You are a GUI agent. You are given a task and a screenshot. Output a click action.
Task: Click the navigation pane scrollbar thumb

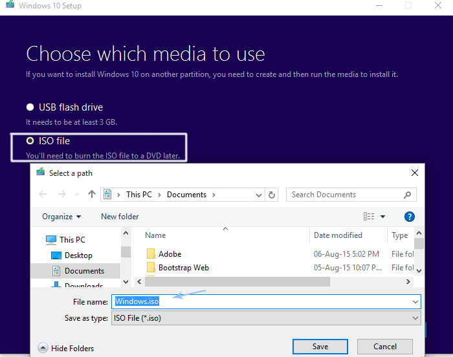click(x=126, y=252)
